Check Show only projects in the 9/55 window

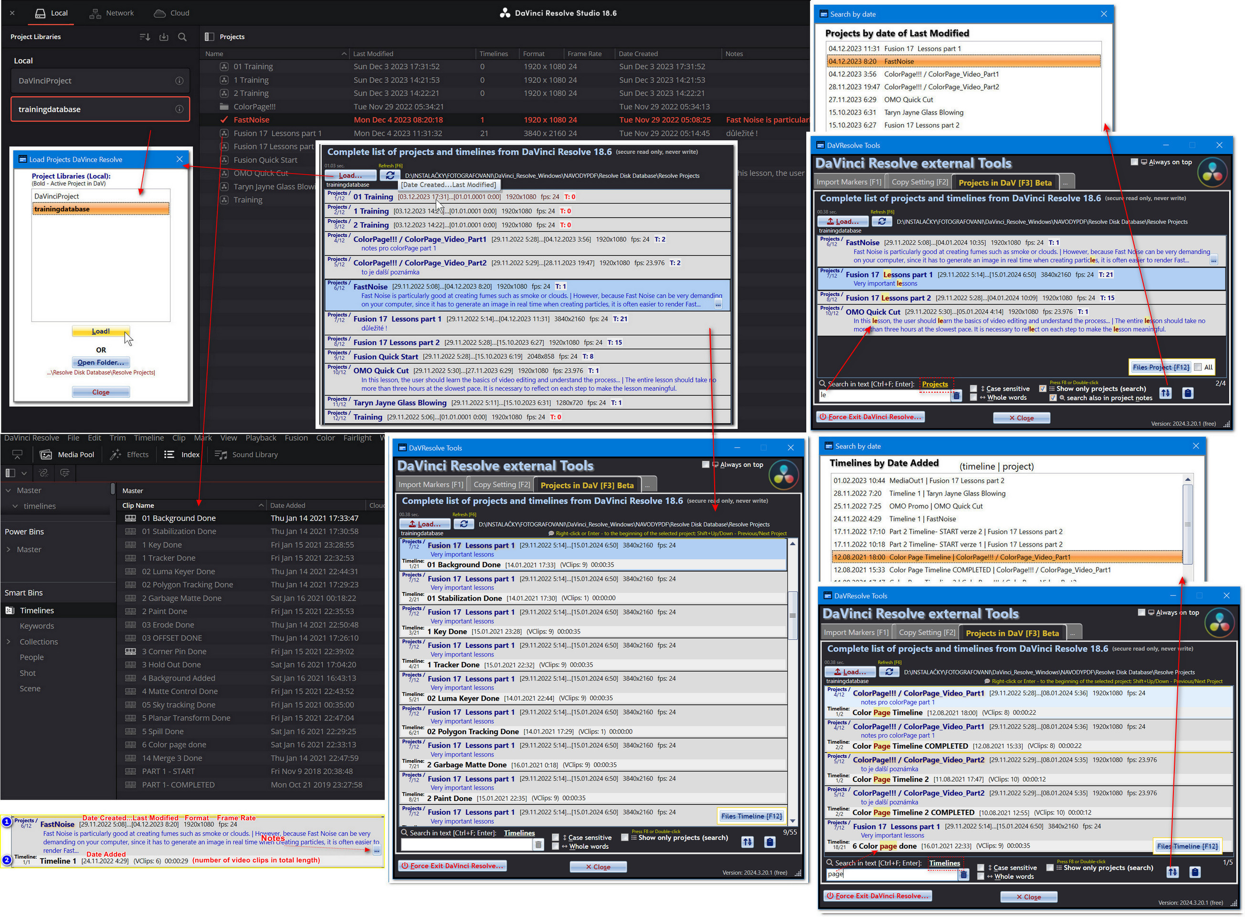tap(625, 838)
